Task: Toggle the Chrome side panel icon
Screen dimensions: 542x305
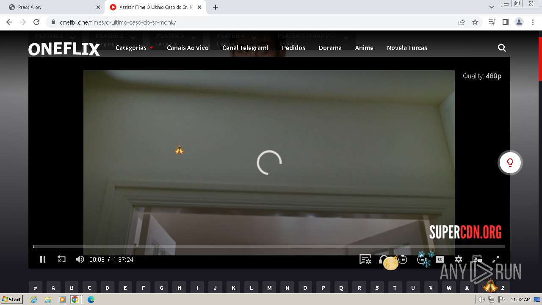Action: (506, 22)
